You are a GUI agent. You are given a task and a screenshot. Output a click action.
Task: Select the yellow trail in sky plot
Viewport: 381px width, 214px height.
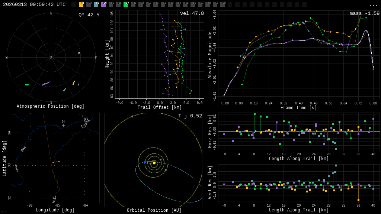(74, 82)
